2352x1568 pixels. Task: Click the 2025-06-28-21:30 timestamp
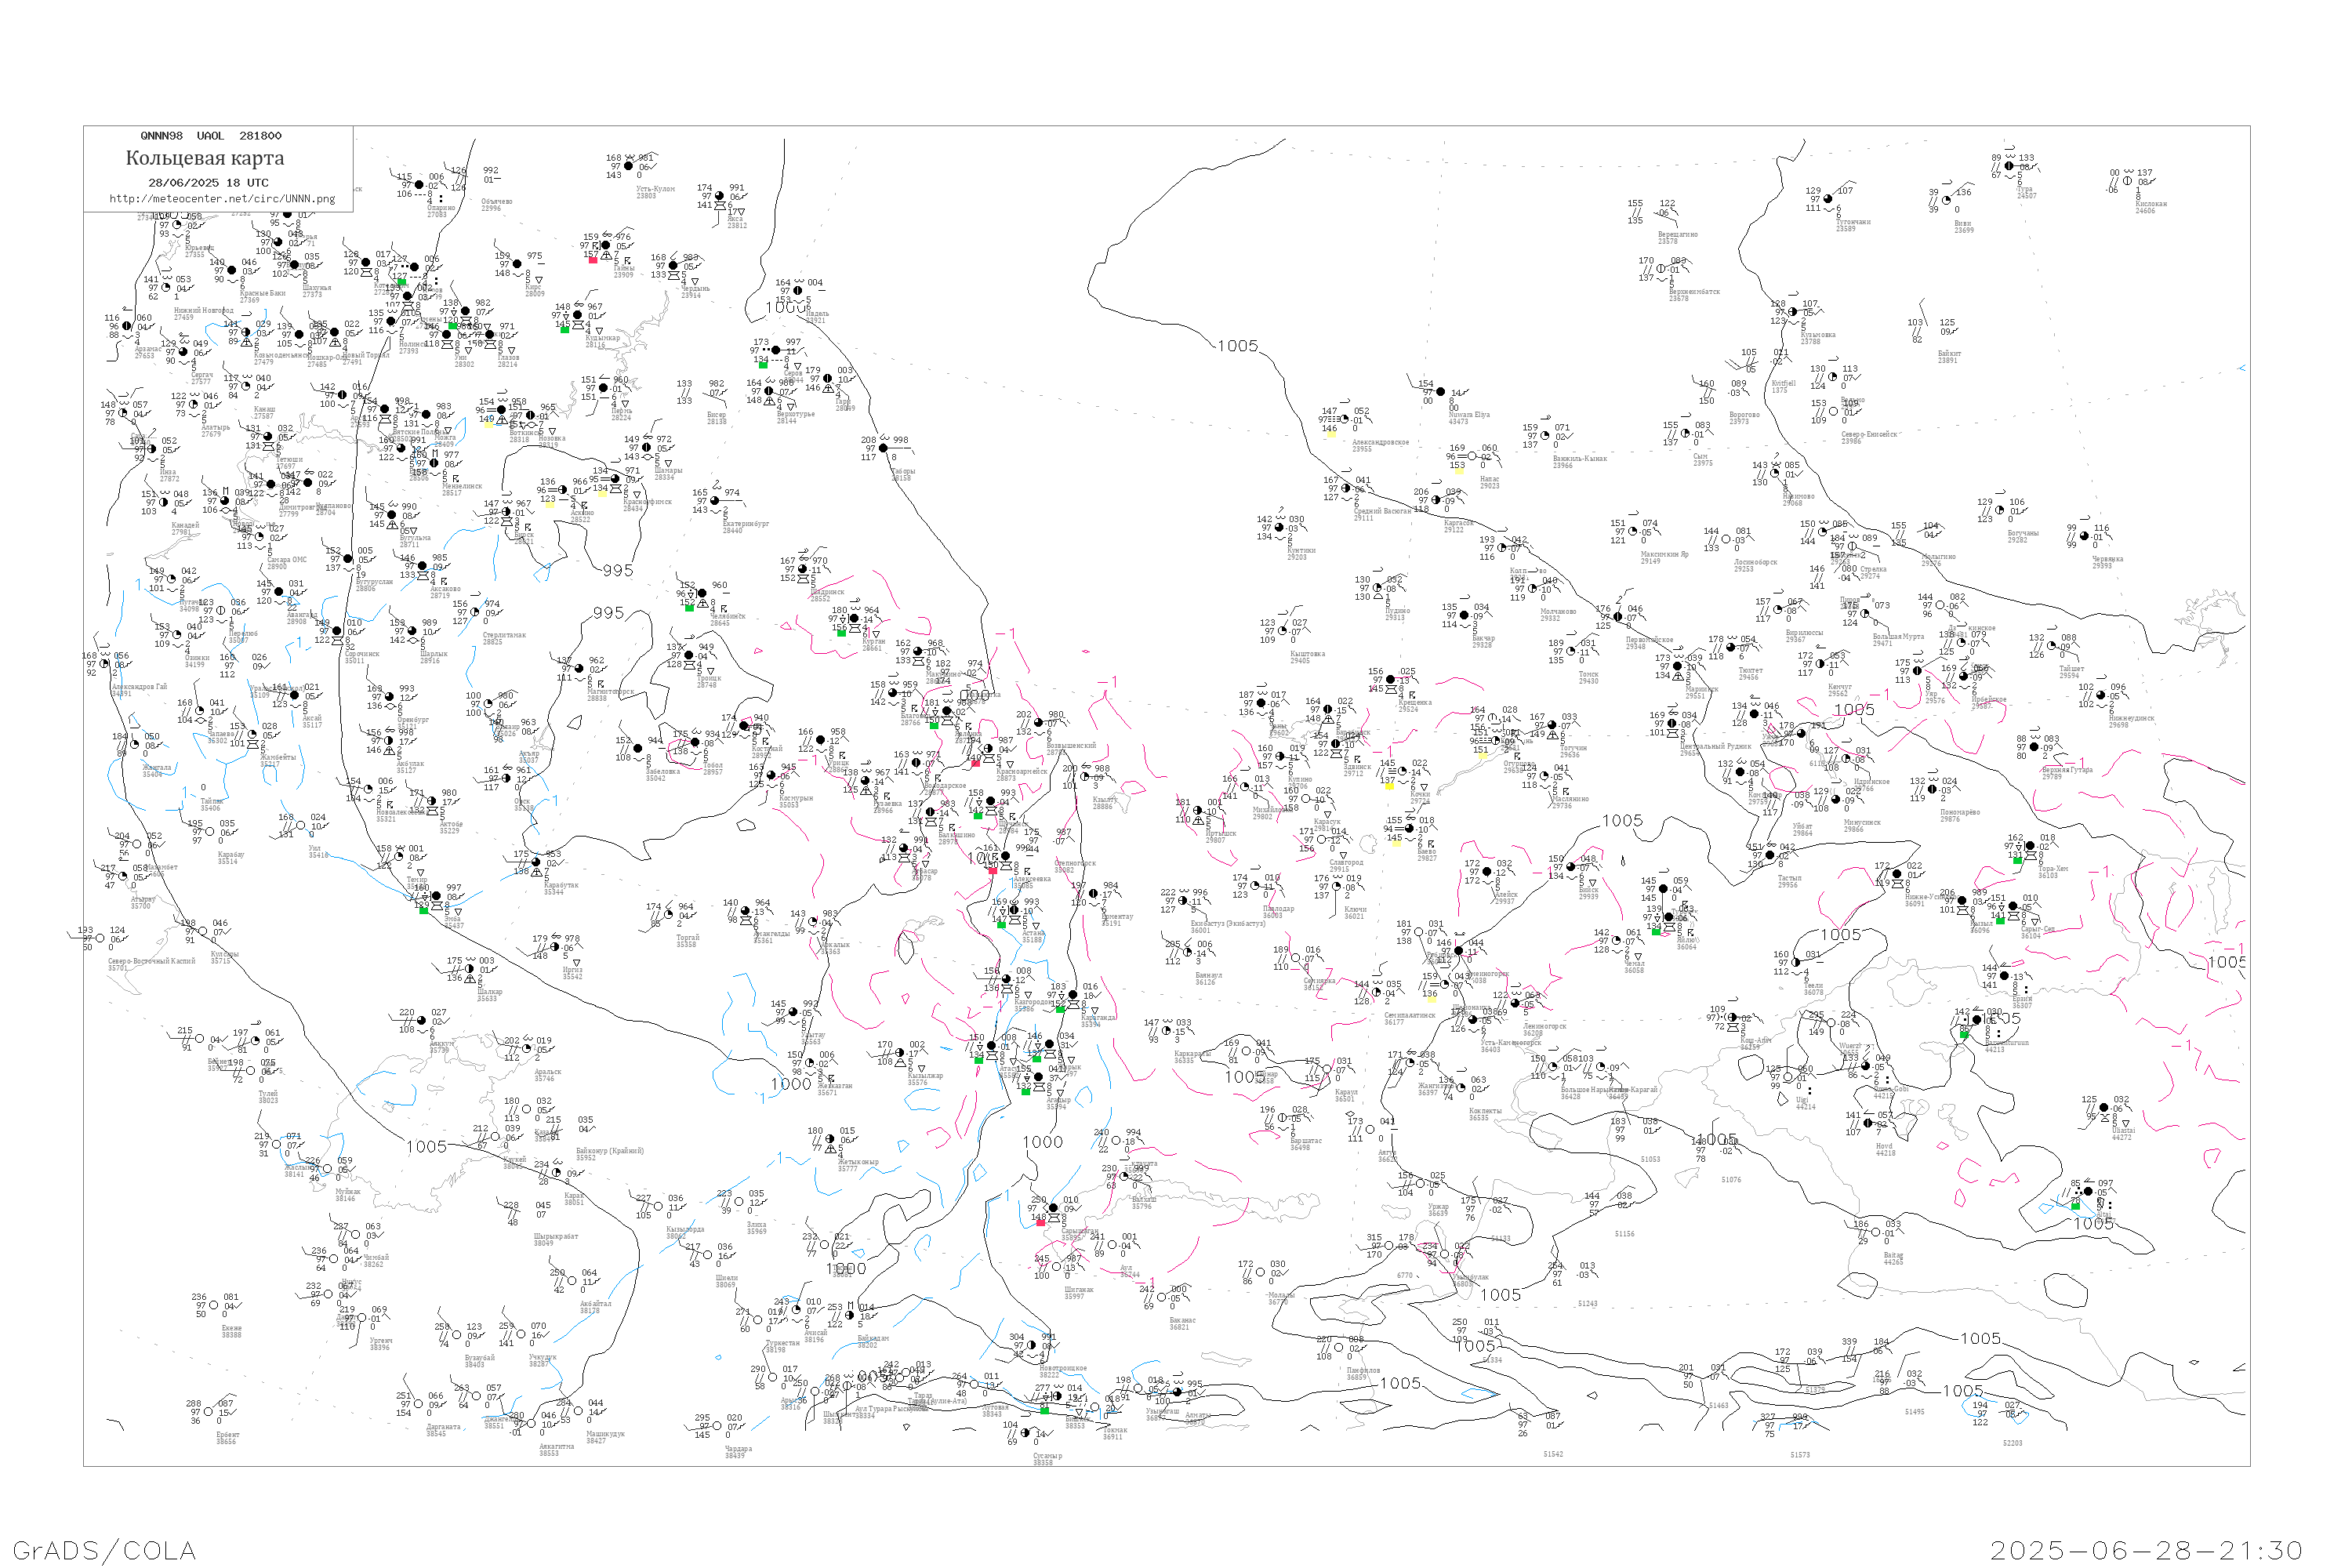point(2146,1550)
